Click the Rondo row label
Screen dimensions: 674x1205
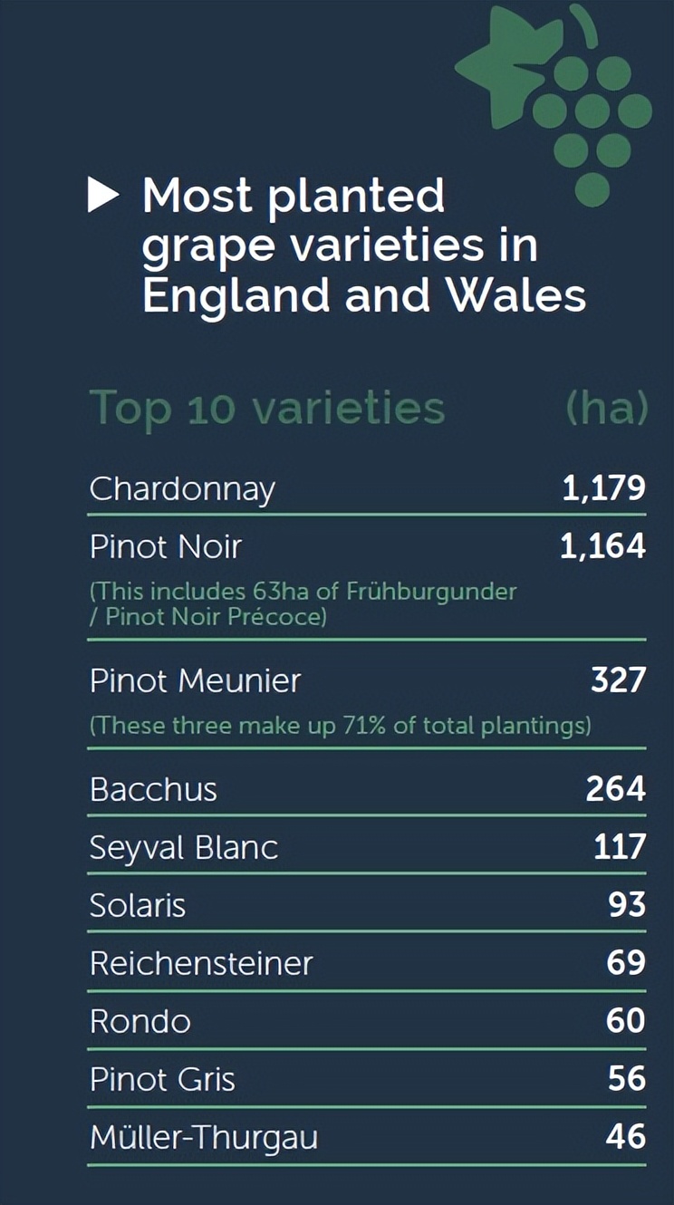click(140, 1021)
